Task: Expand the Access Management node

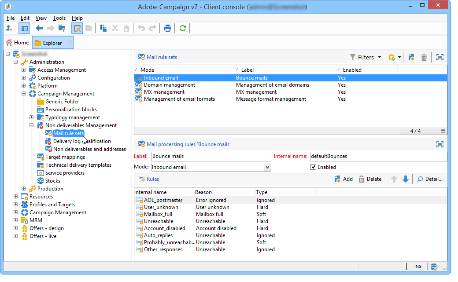Action: point(24,70)
